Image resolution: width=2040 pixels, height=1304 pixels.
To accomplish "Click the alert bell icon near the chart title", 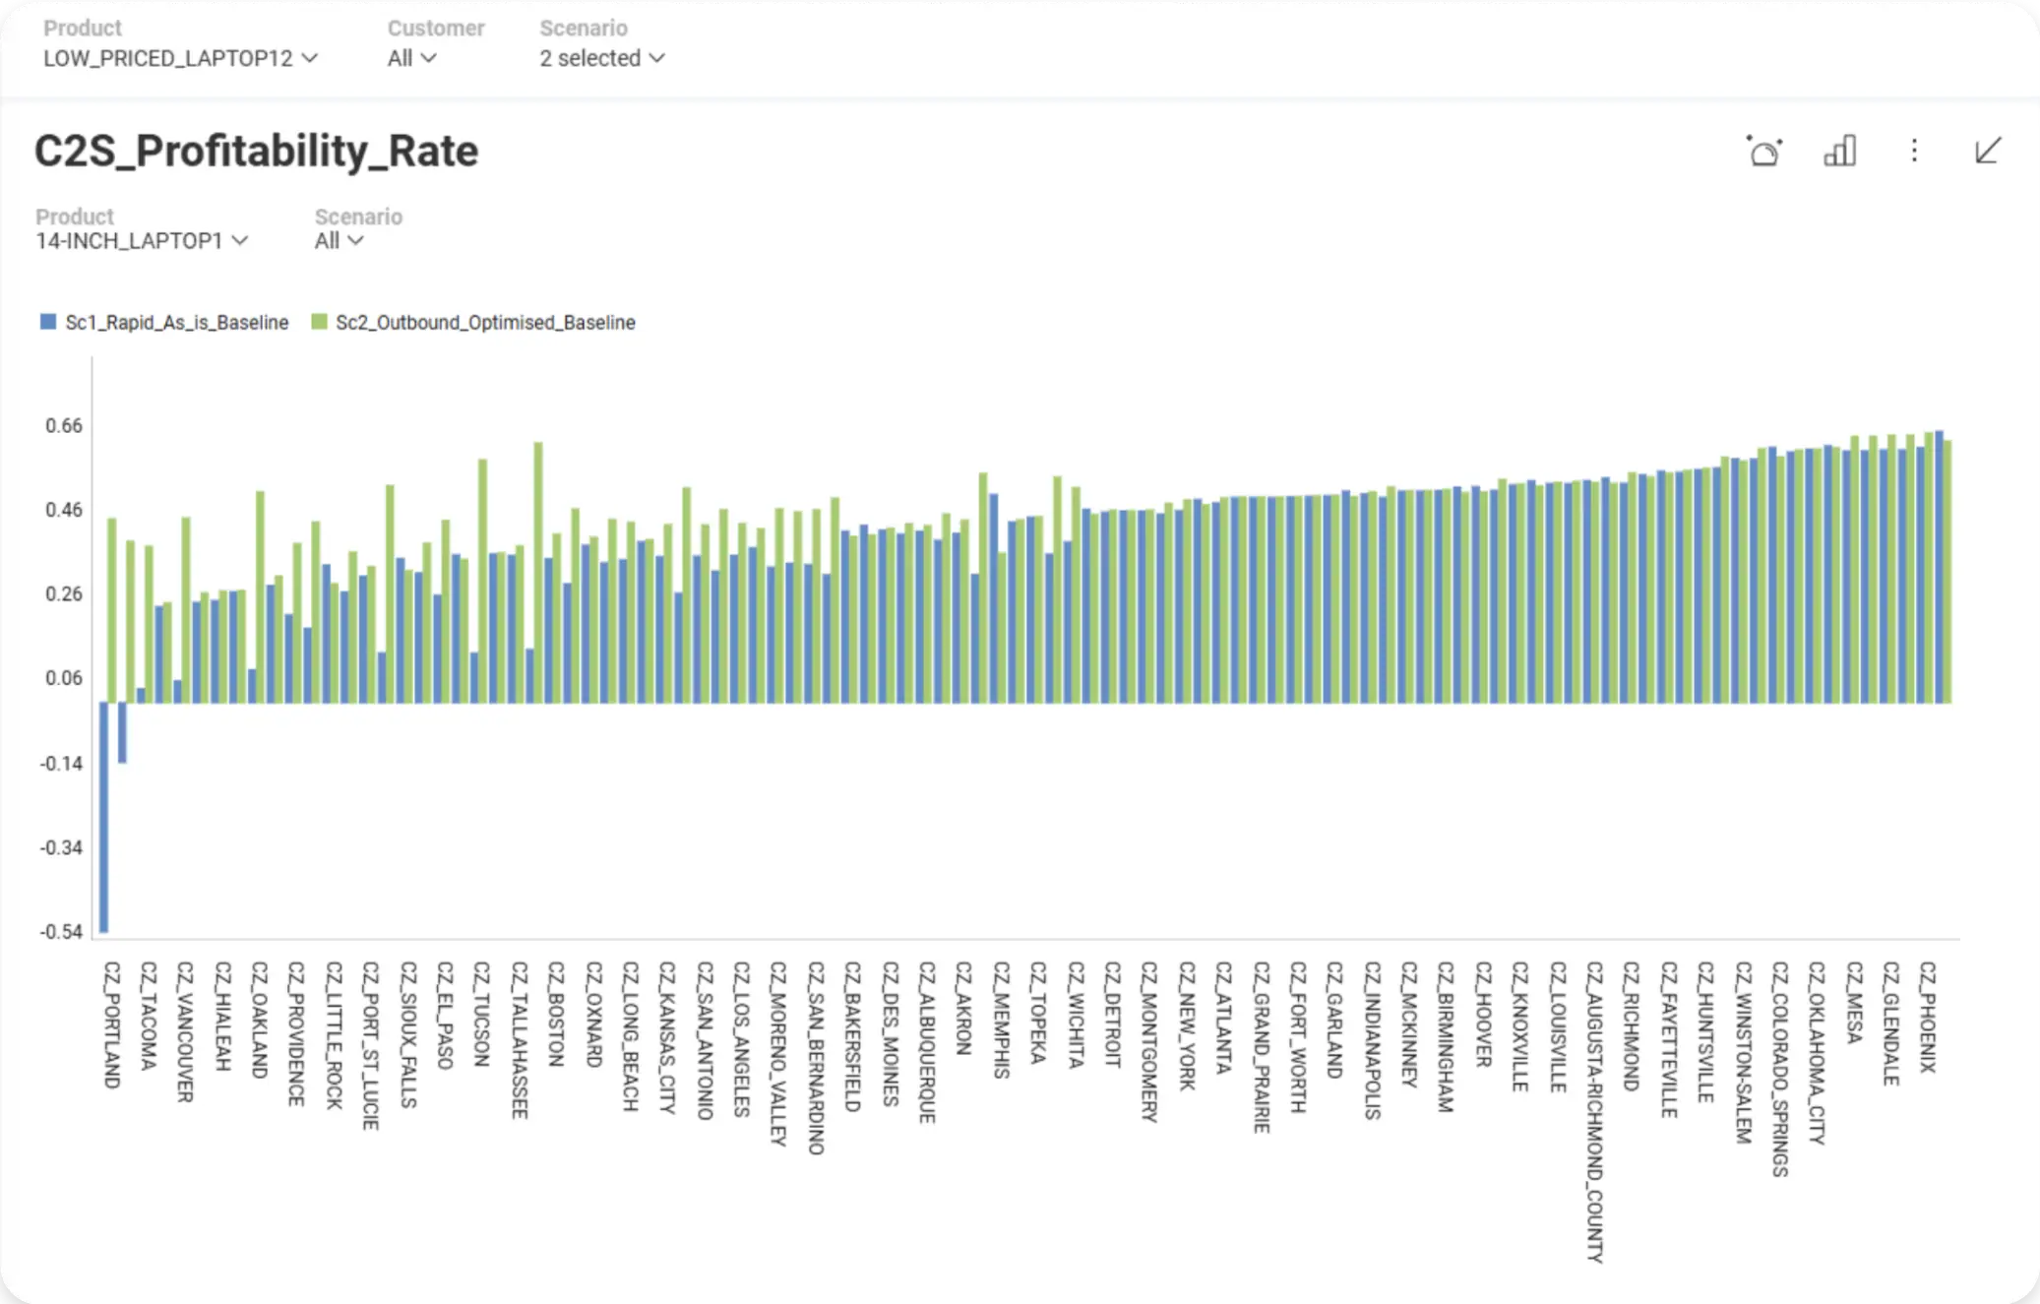I will 1763,152.
